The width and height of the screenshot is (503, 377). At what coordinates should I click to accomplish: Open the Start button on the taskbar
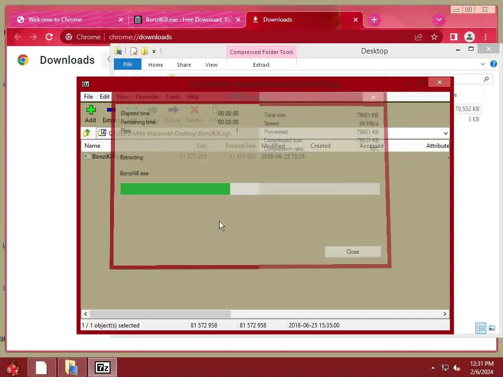(x=13, y=367)
